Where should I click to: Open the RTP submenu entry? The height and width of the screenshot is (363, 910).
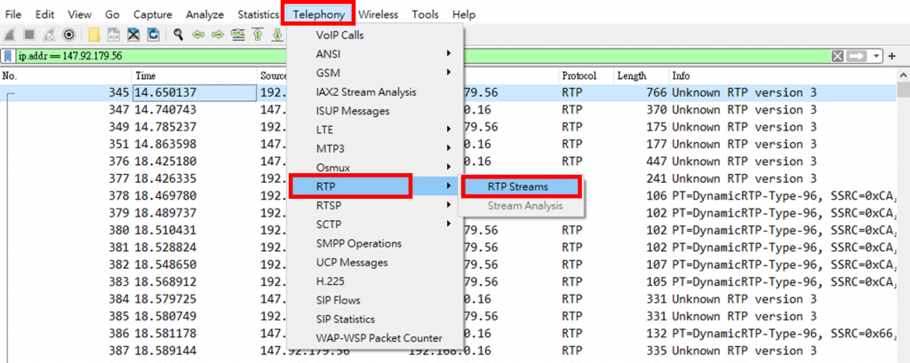[376, 186]
